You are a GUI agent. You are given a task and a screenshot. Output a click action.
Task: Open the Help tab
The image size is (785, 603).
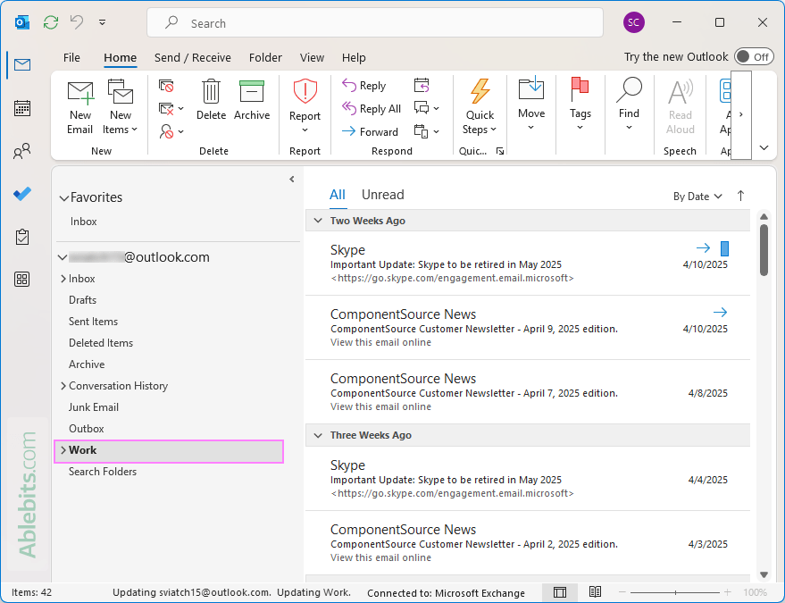pos(354,57)
